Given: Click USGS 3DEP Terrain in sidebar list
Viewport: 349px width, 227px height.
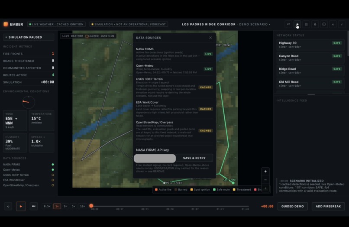Looking at the screenshot, I should point(29,175).
